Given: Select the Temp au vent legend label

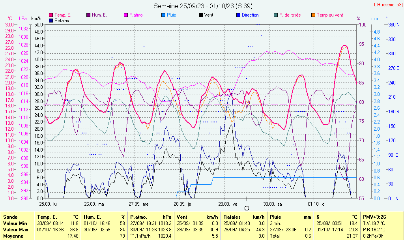Looking at the screenshot, I should click(330, 15).
